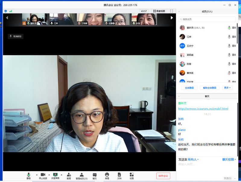Expand the 更多 dropdown in the members panel
The height and width of the screenshot is (182, 241).
point(227,88)
